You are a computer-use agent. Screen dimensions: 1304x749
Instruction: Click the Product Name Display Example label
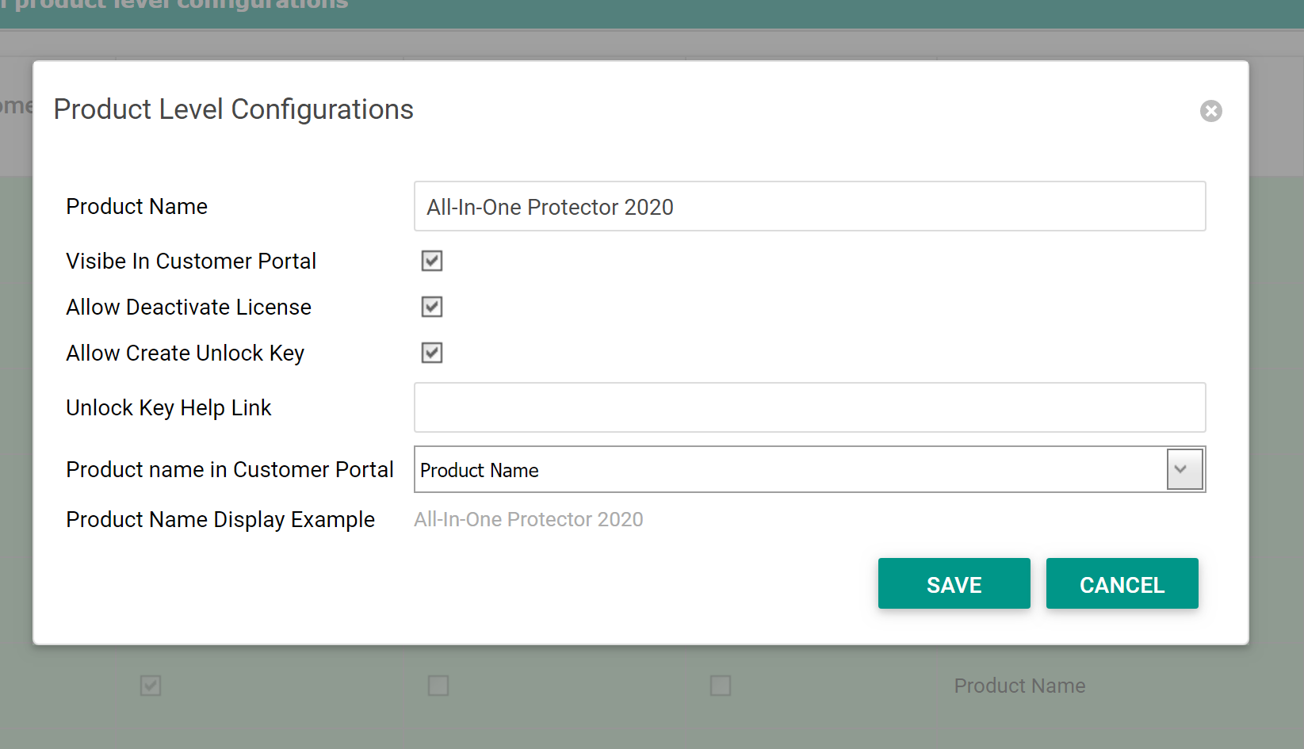pyautogui.click(x=220, y=520)
